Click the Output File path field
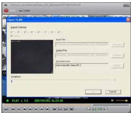131x113 pixels. point(82,55)
